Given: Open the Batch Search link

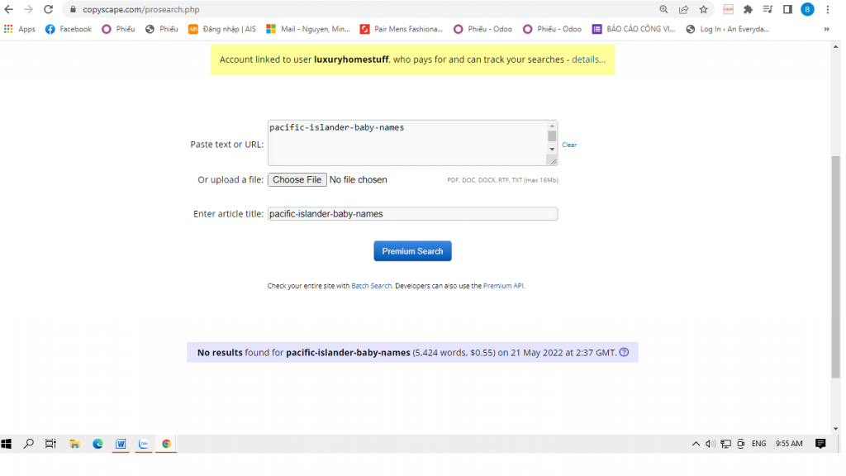Looking at the screenshot, I should click(371, 286).
